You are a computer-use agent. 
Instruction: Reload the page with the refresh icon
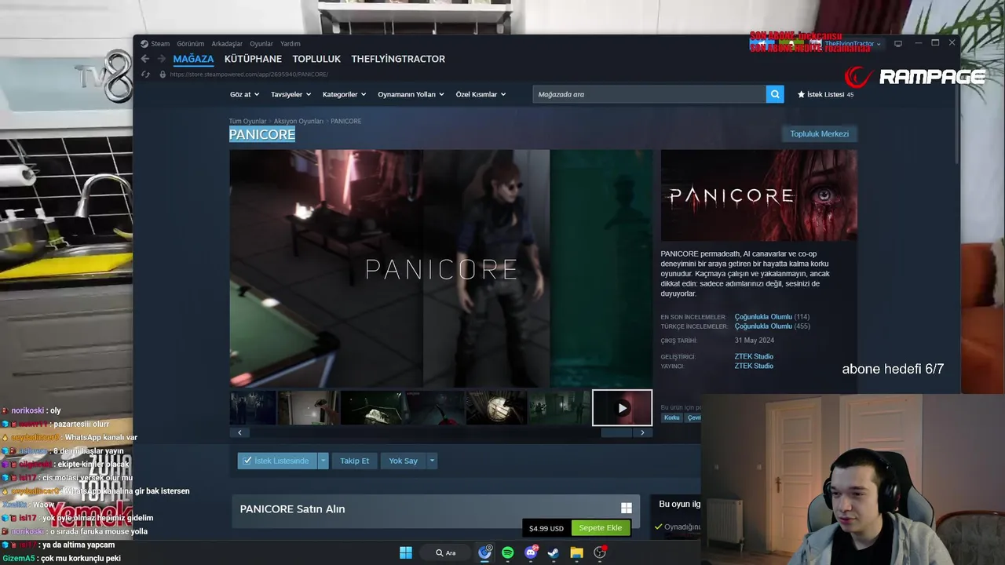[145, 75]
